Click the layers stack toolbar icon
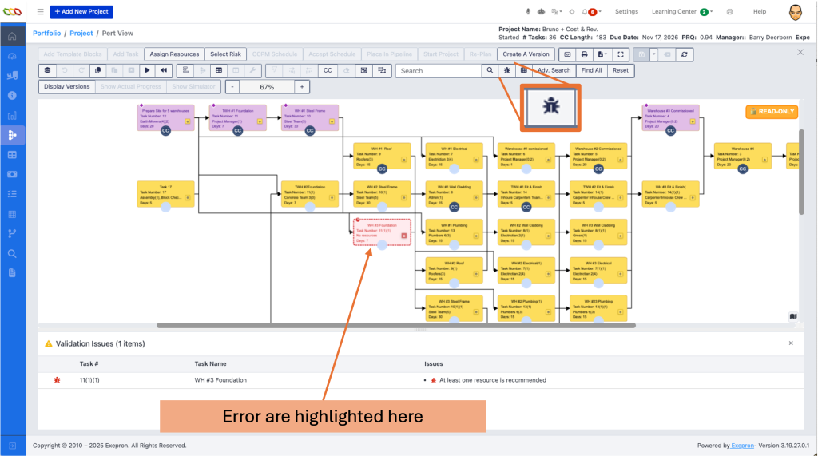 (48, 70)
